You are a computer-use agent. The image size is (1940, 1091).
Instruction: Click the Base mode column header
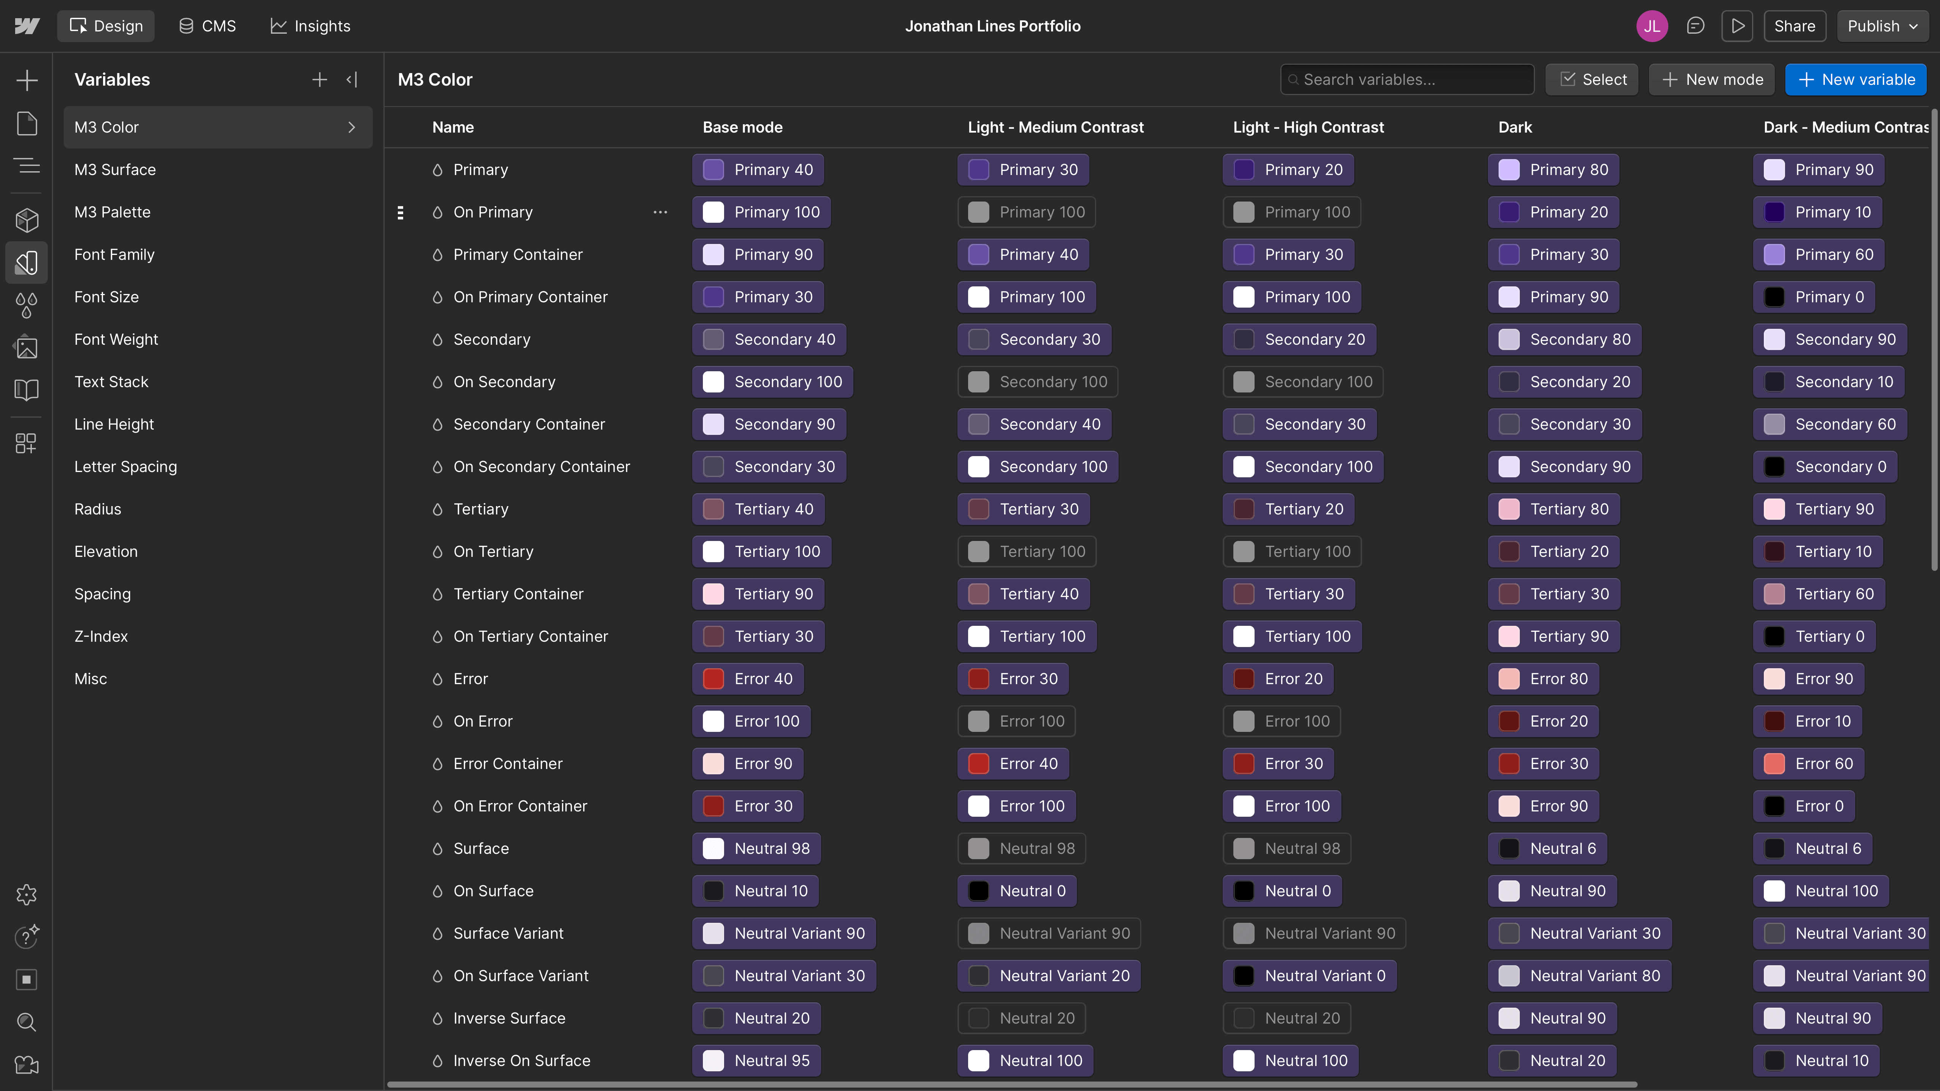coord(743,127)
